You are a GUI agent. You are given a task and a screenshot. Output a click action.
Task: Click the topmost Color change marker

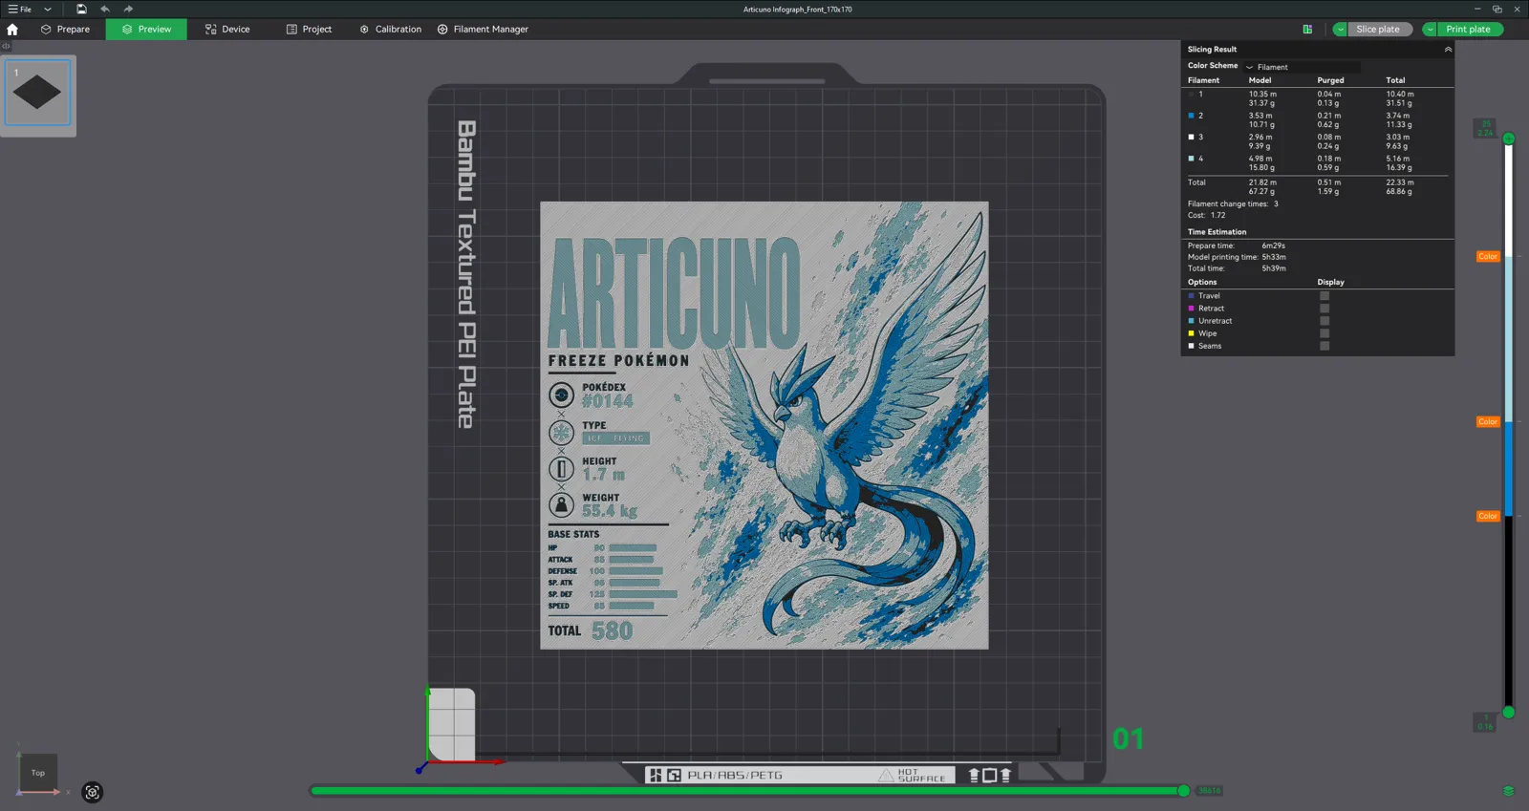coord(1488,257)
